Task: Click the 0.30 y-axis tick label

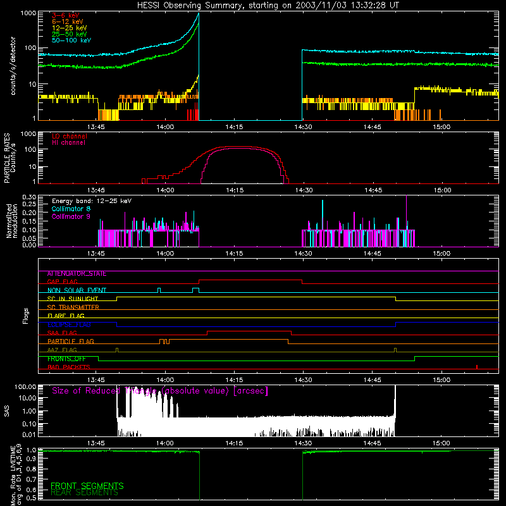Action: tap(29, 197)
